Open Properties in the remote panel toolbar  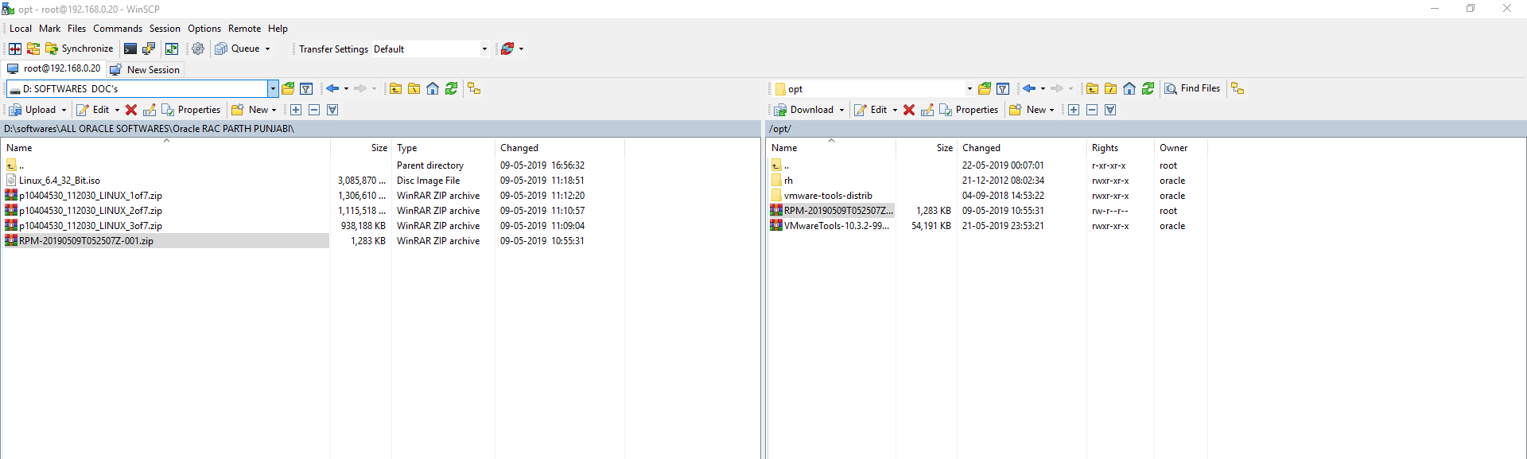pos(969,110)
